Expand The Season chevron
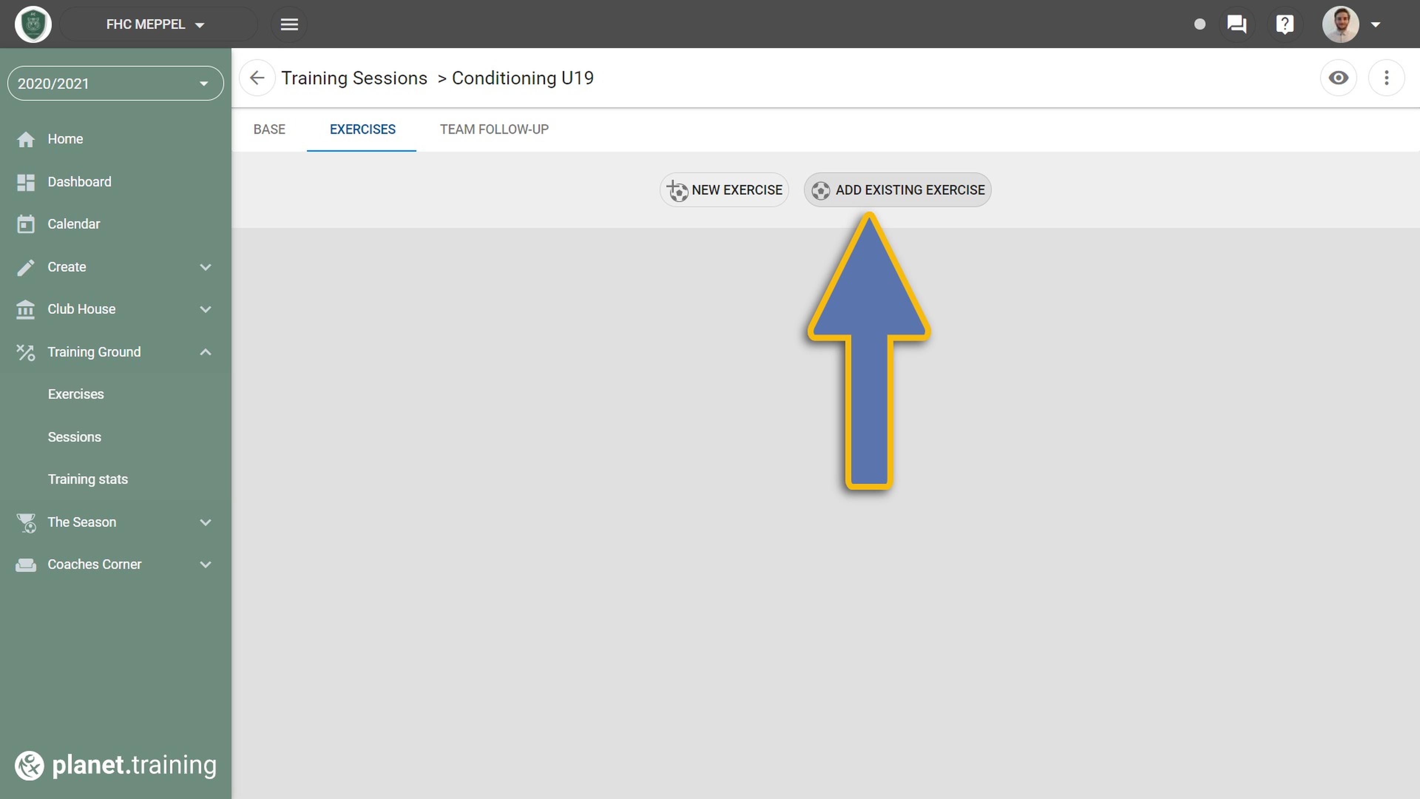1420x799 pixels. pos(205,522)
